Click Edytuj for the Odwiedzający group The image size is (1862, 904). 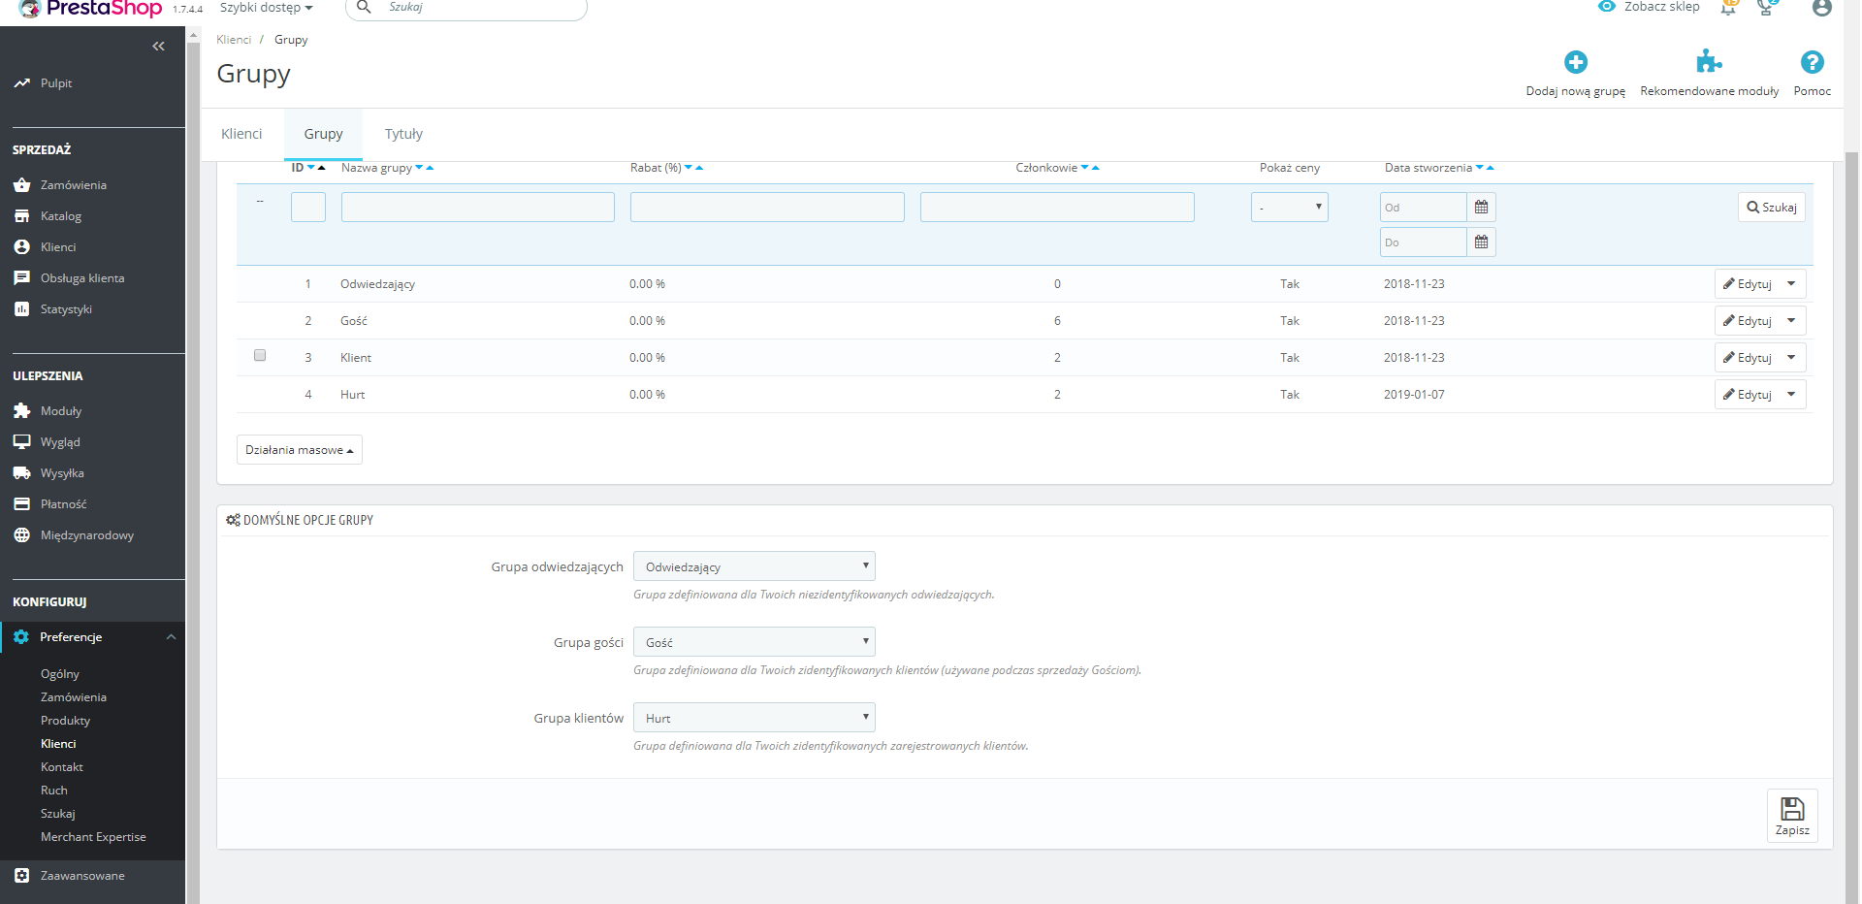tap(1748, 284)
